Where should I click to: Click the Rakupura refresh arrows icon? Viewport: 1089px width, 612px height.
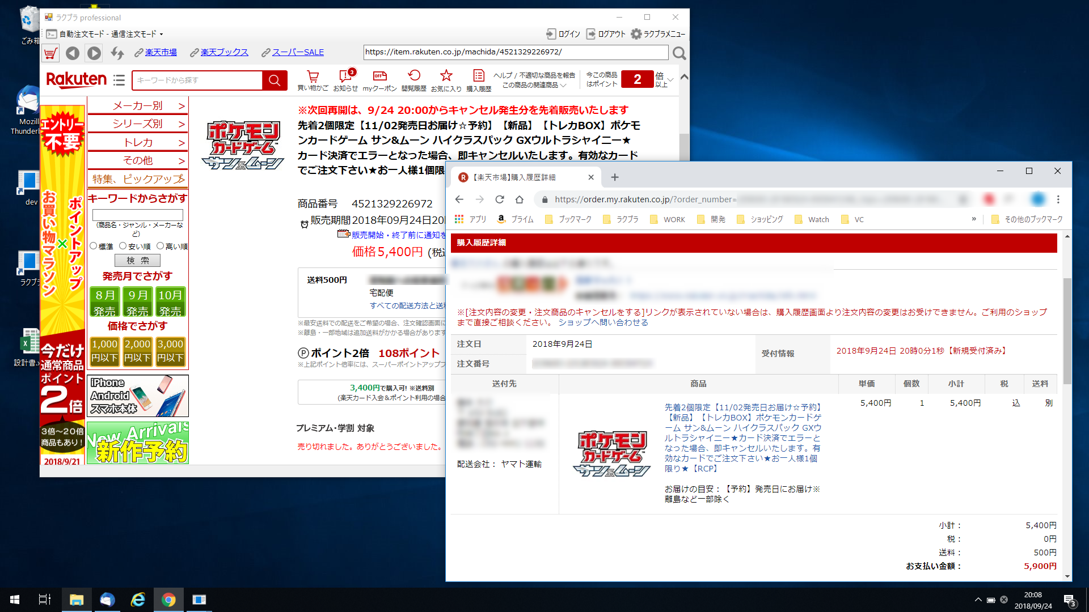[x=117, y=53]
